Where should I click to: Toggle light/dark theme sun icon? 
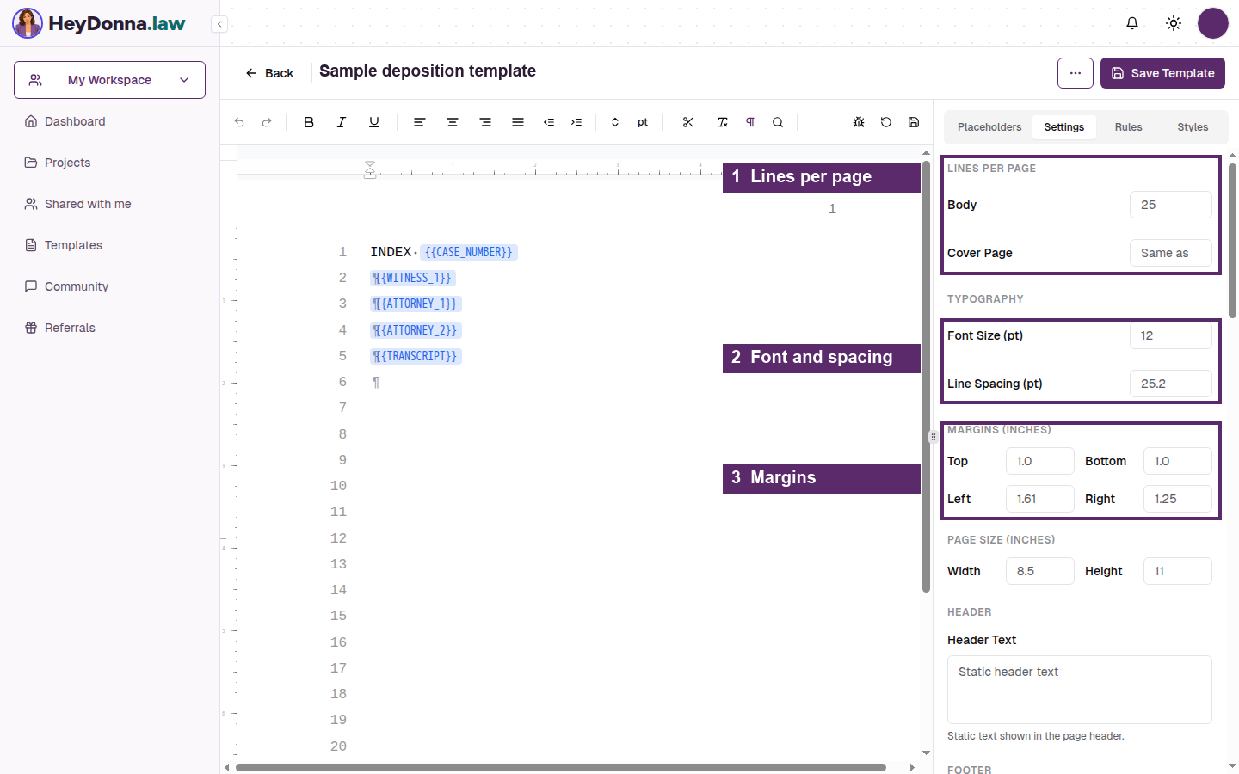[x=1174, y=23]
